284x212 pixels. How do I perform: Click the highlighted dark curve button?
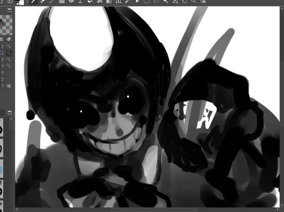(x=9, y=53)
